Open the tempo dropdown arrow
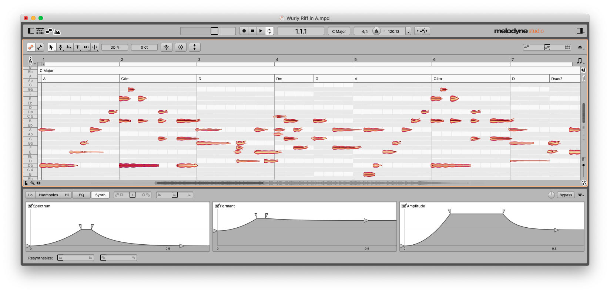The width and height of the screenshot is (610, 293). coord(408,31)
